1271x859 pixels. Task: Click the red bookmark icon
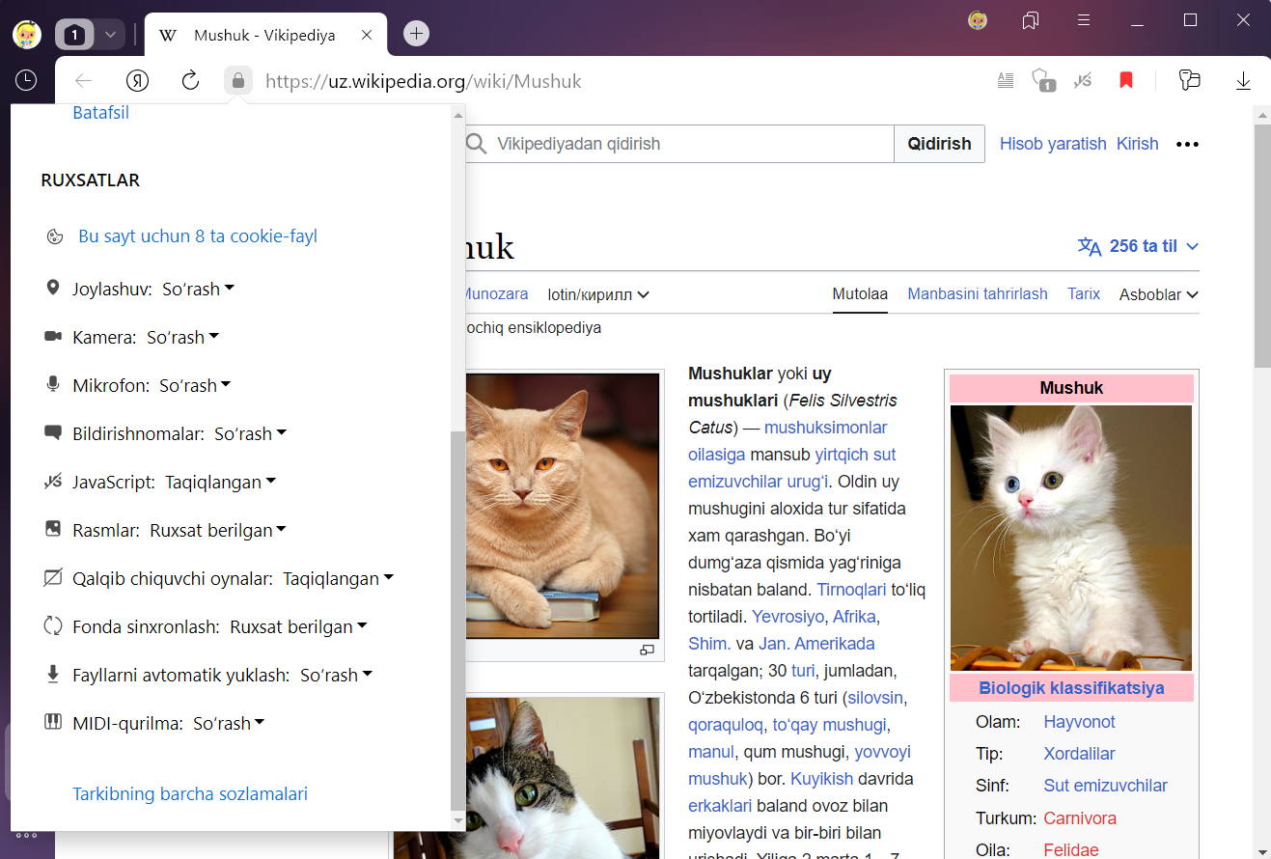pyautogui.click(x=1125, y=81)
